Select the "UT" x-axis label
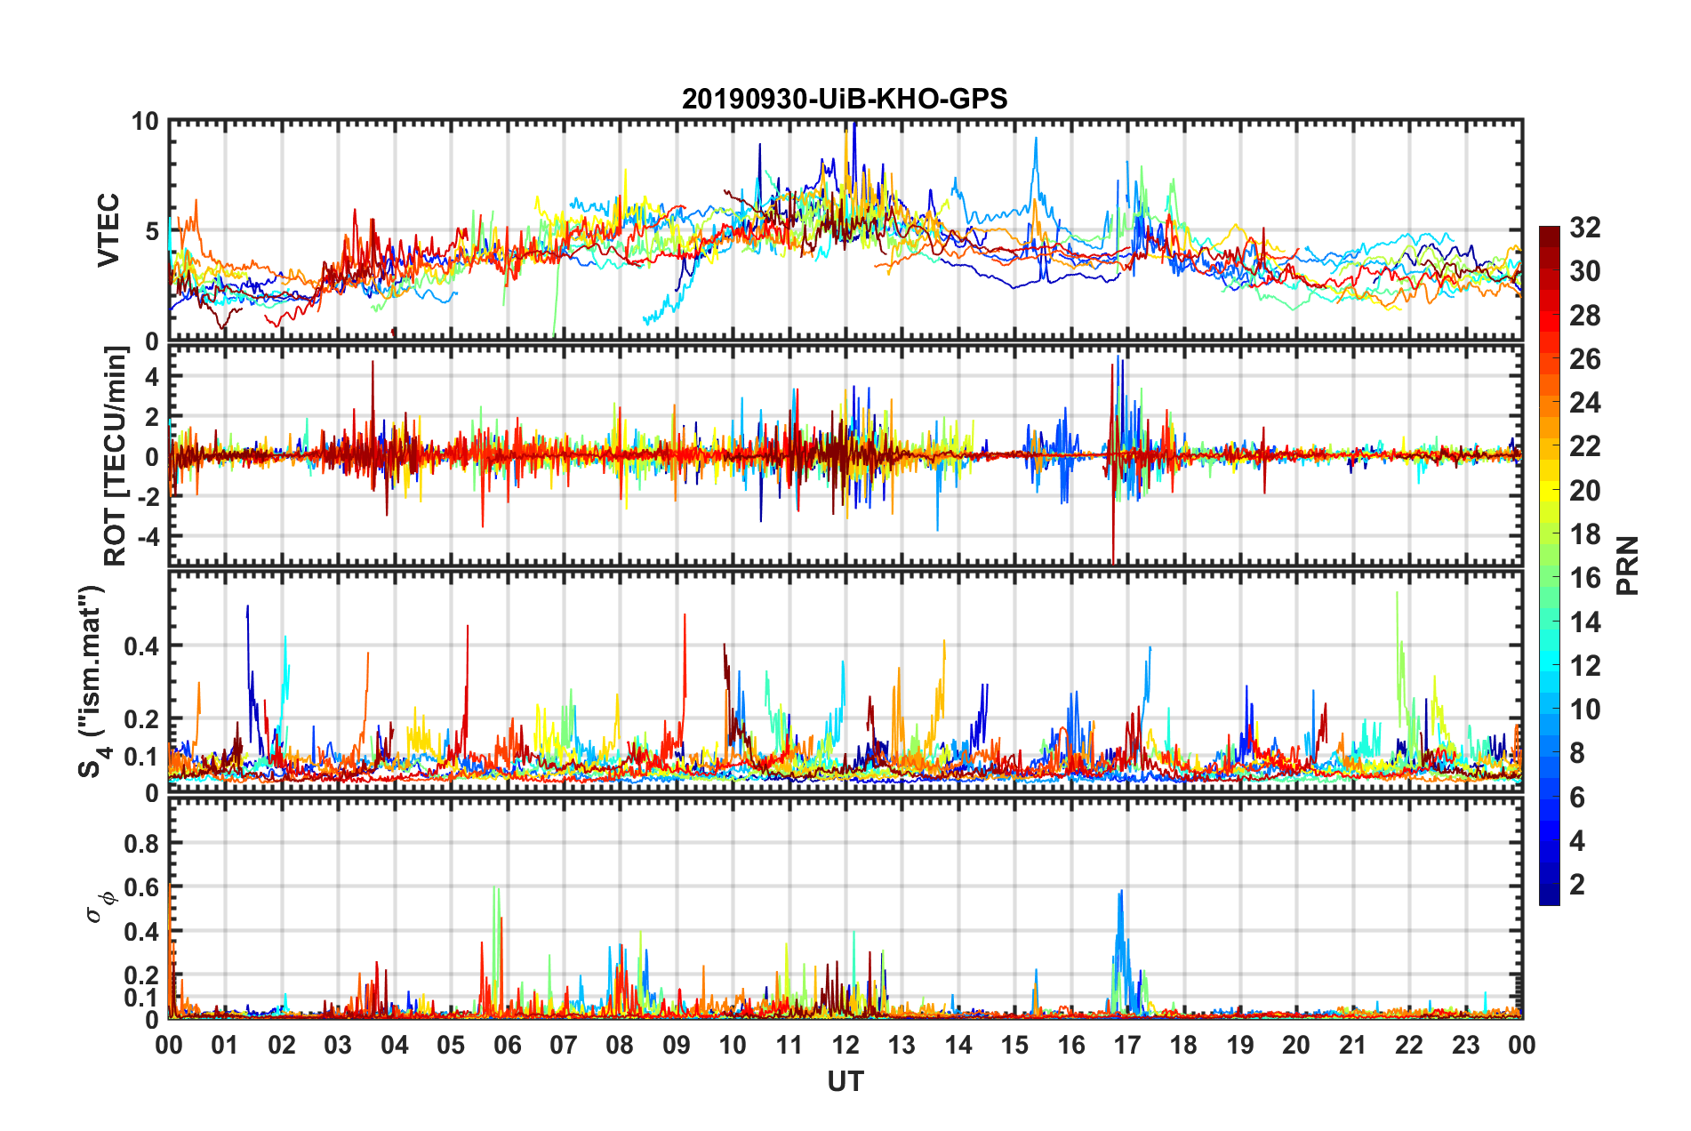 pos(845,1081)
